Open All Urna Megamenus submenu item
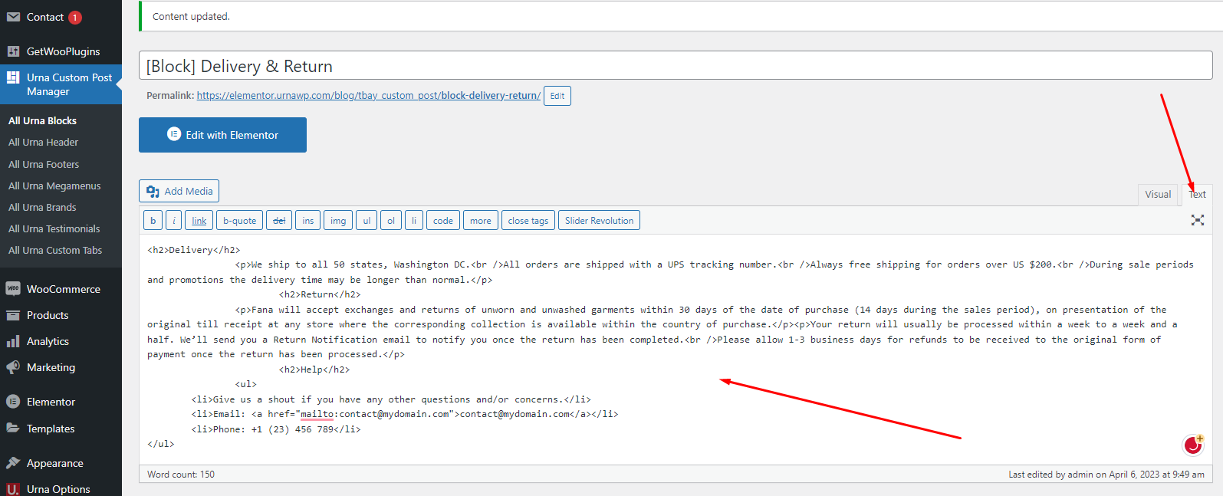The image size is (1223, 496). tap(54, 186)
